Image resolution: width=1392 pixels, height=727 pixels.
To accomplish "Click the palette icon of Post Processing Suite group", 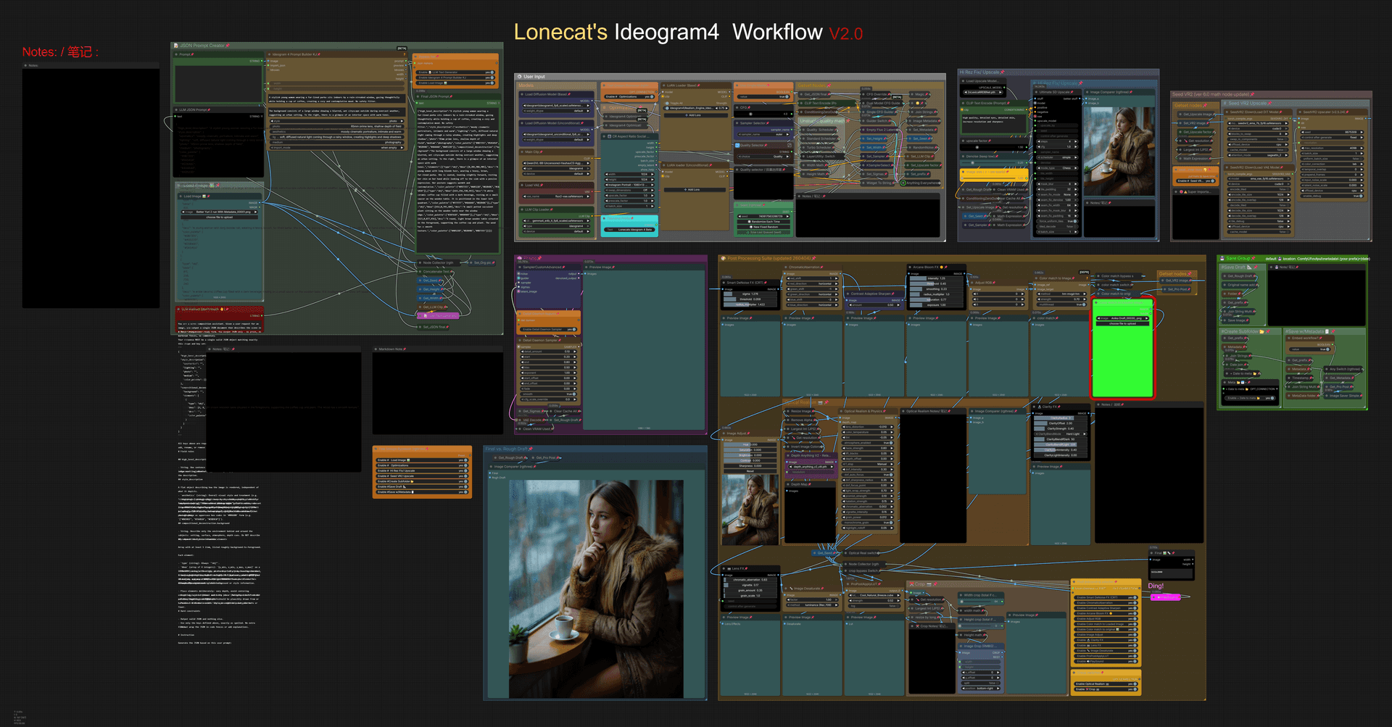I will pyautogui.click(x=723, y=258).
